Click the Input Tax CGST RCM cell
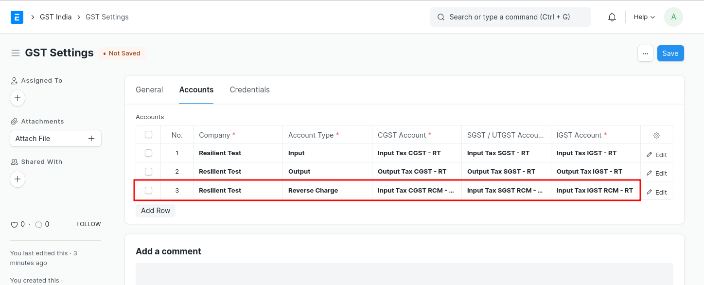Viewport: 704px width, 285px height. coord(417,190)
